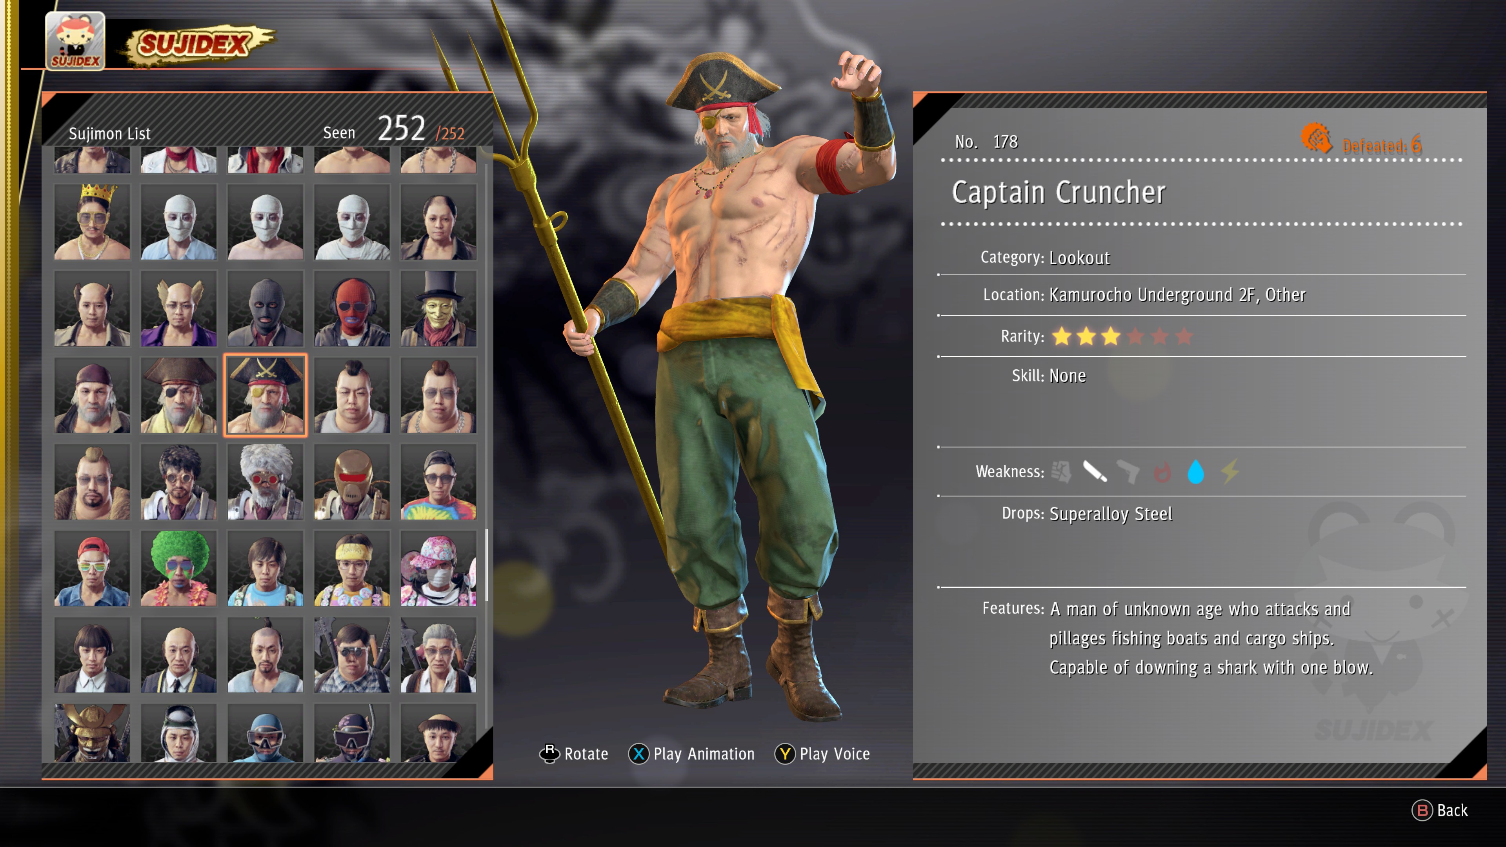The width and height of the screenshot is (1506, 847).
Task: Click the third filled rarity star
Action: (x=1111, y=336)
